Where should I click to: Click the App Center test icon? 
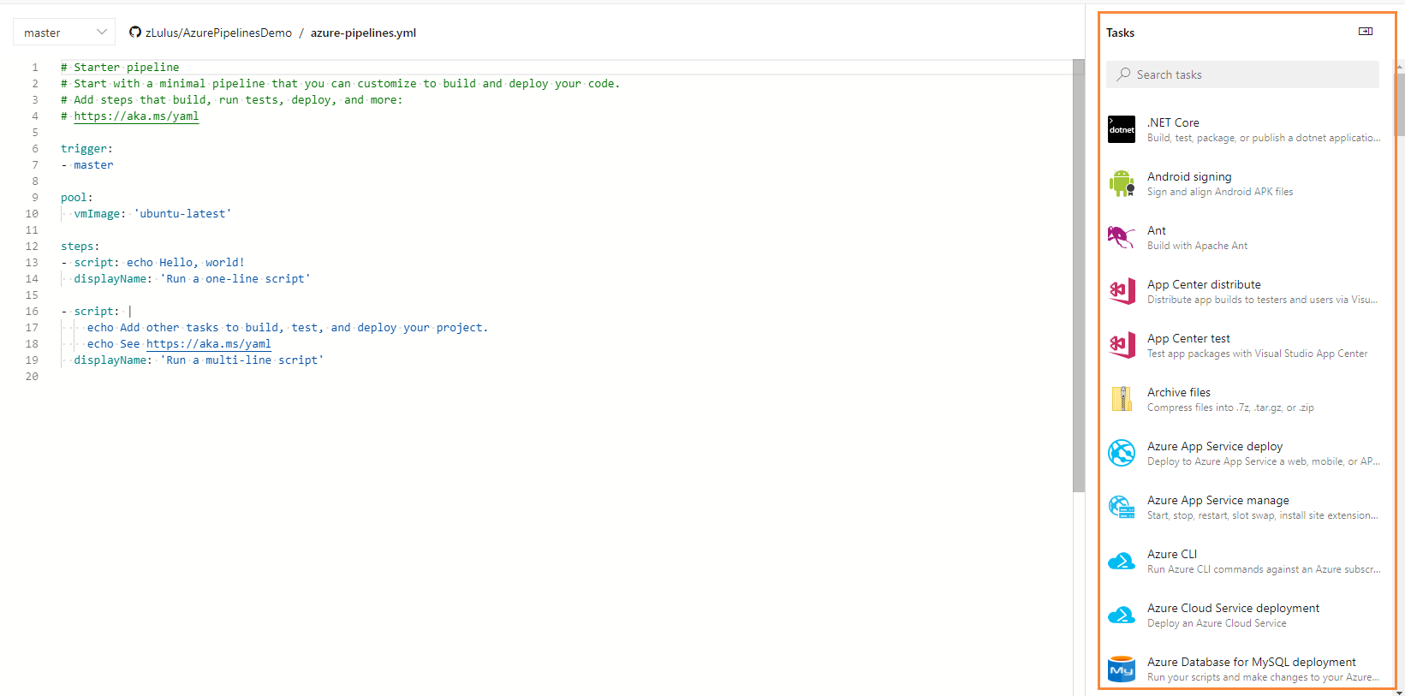coord(1121,345)
